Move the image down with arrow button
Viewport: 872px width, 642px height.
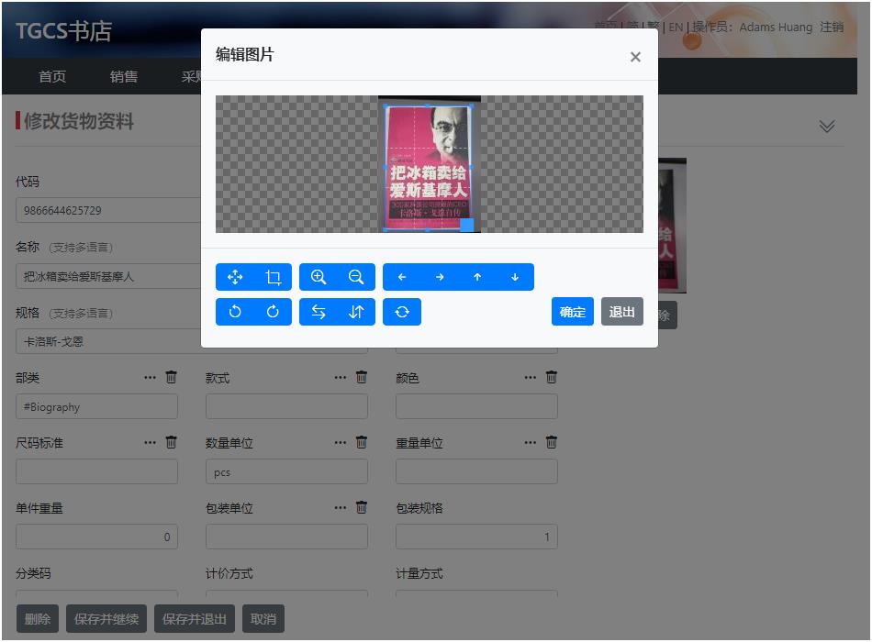[515, 277]
